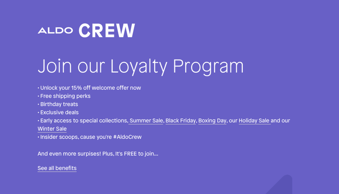Open the Boxing Day link
The image size is (339, 194).
212,121
